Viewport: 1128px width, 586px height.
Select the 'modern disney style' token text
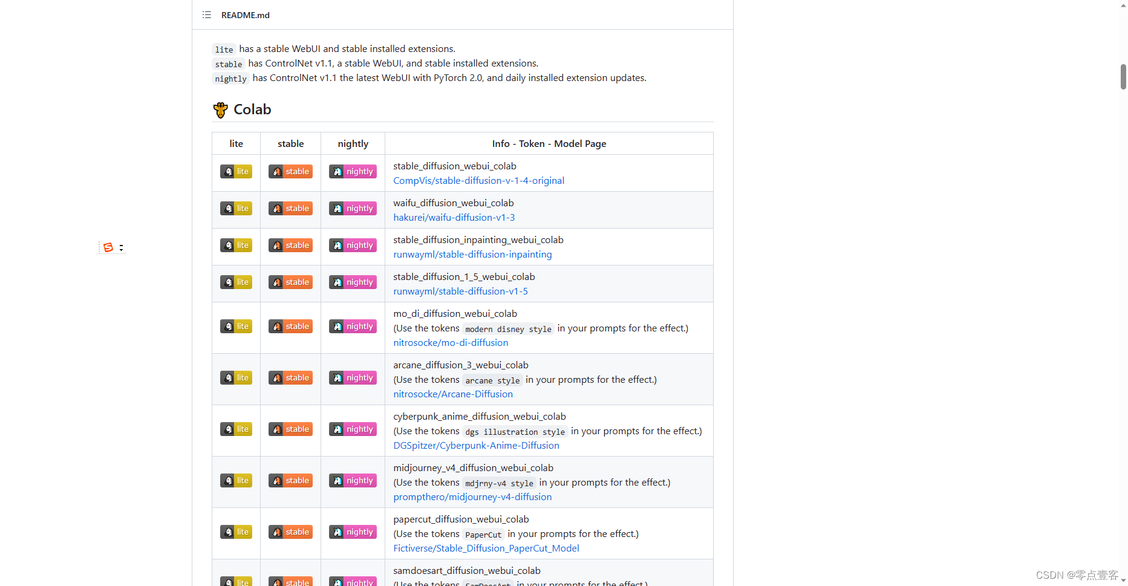(x=508, y=329)
